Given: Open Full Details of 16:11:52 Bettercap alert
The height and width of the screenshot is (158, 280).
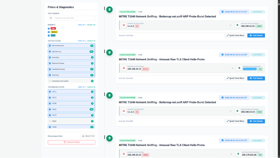Looking at the screenshot, I should click(x=256, y=121).
